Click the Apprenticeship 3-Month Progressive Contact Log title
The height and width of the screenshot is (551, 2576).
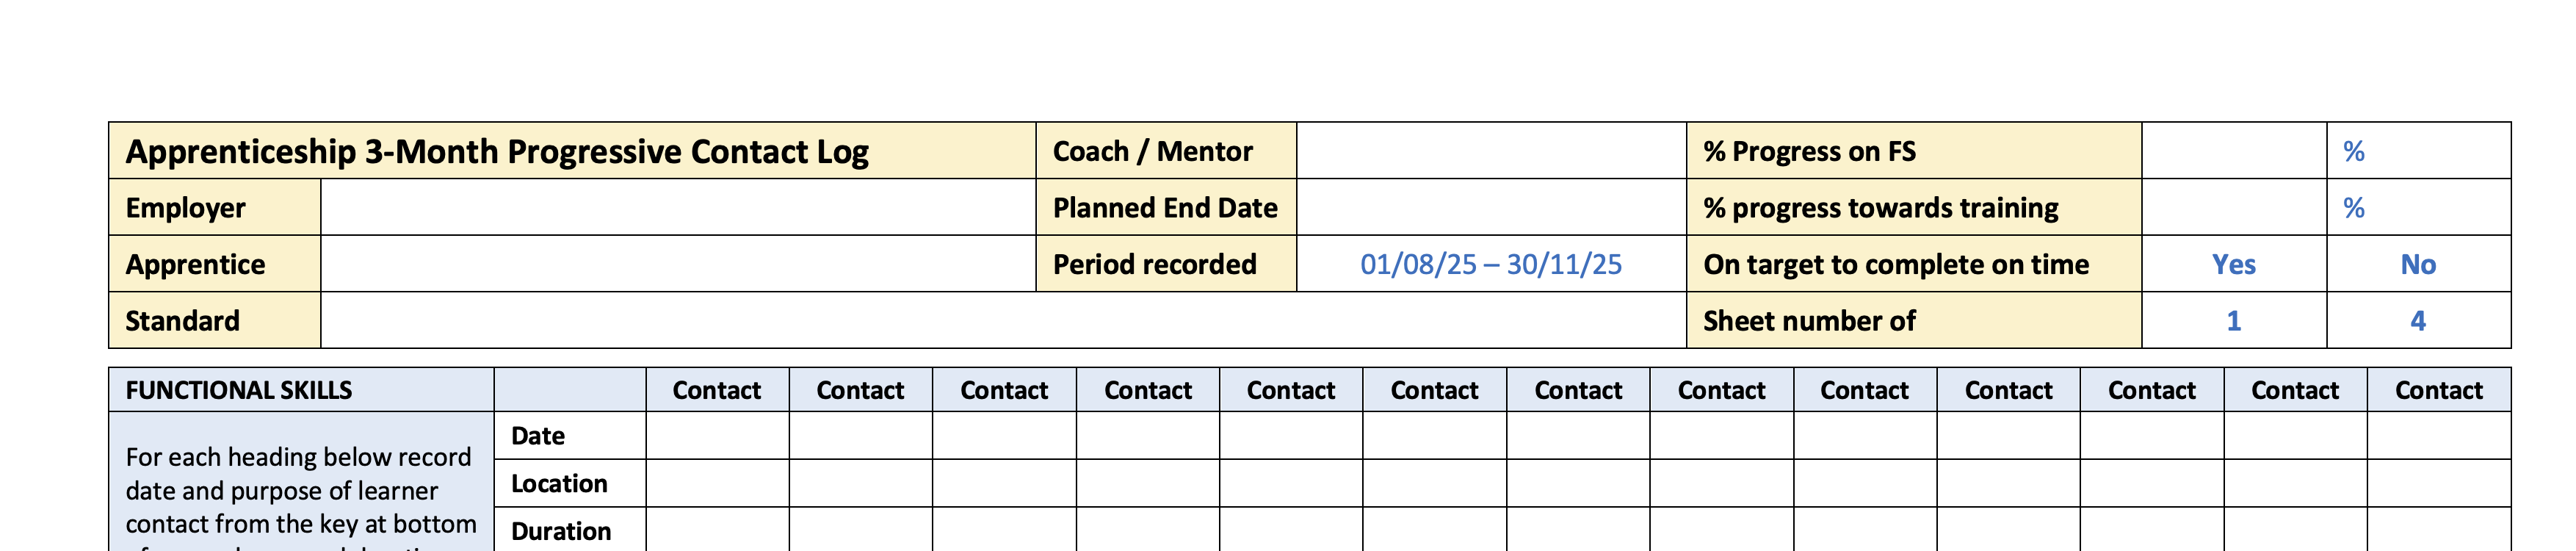point(497,151)
